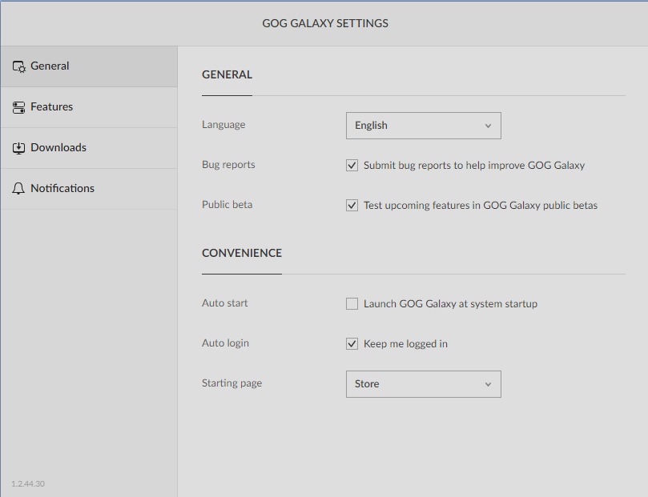Click the 'Launch GOG Galaxy at system startup' label

coord(450,304)
